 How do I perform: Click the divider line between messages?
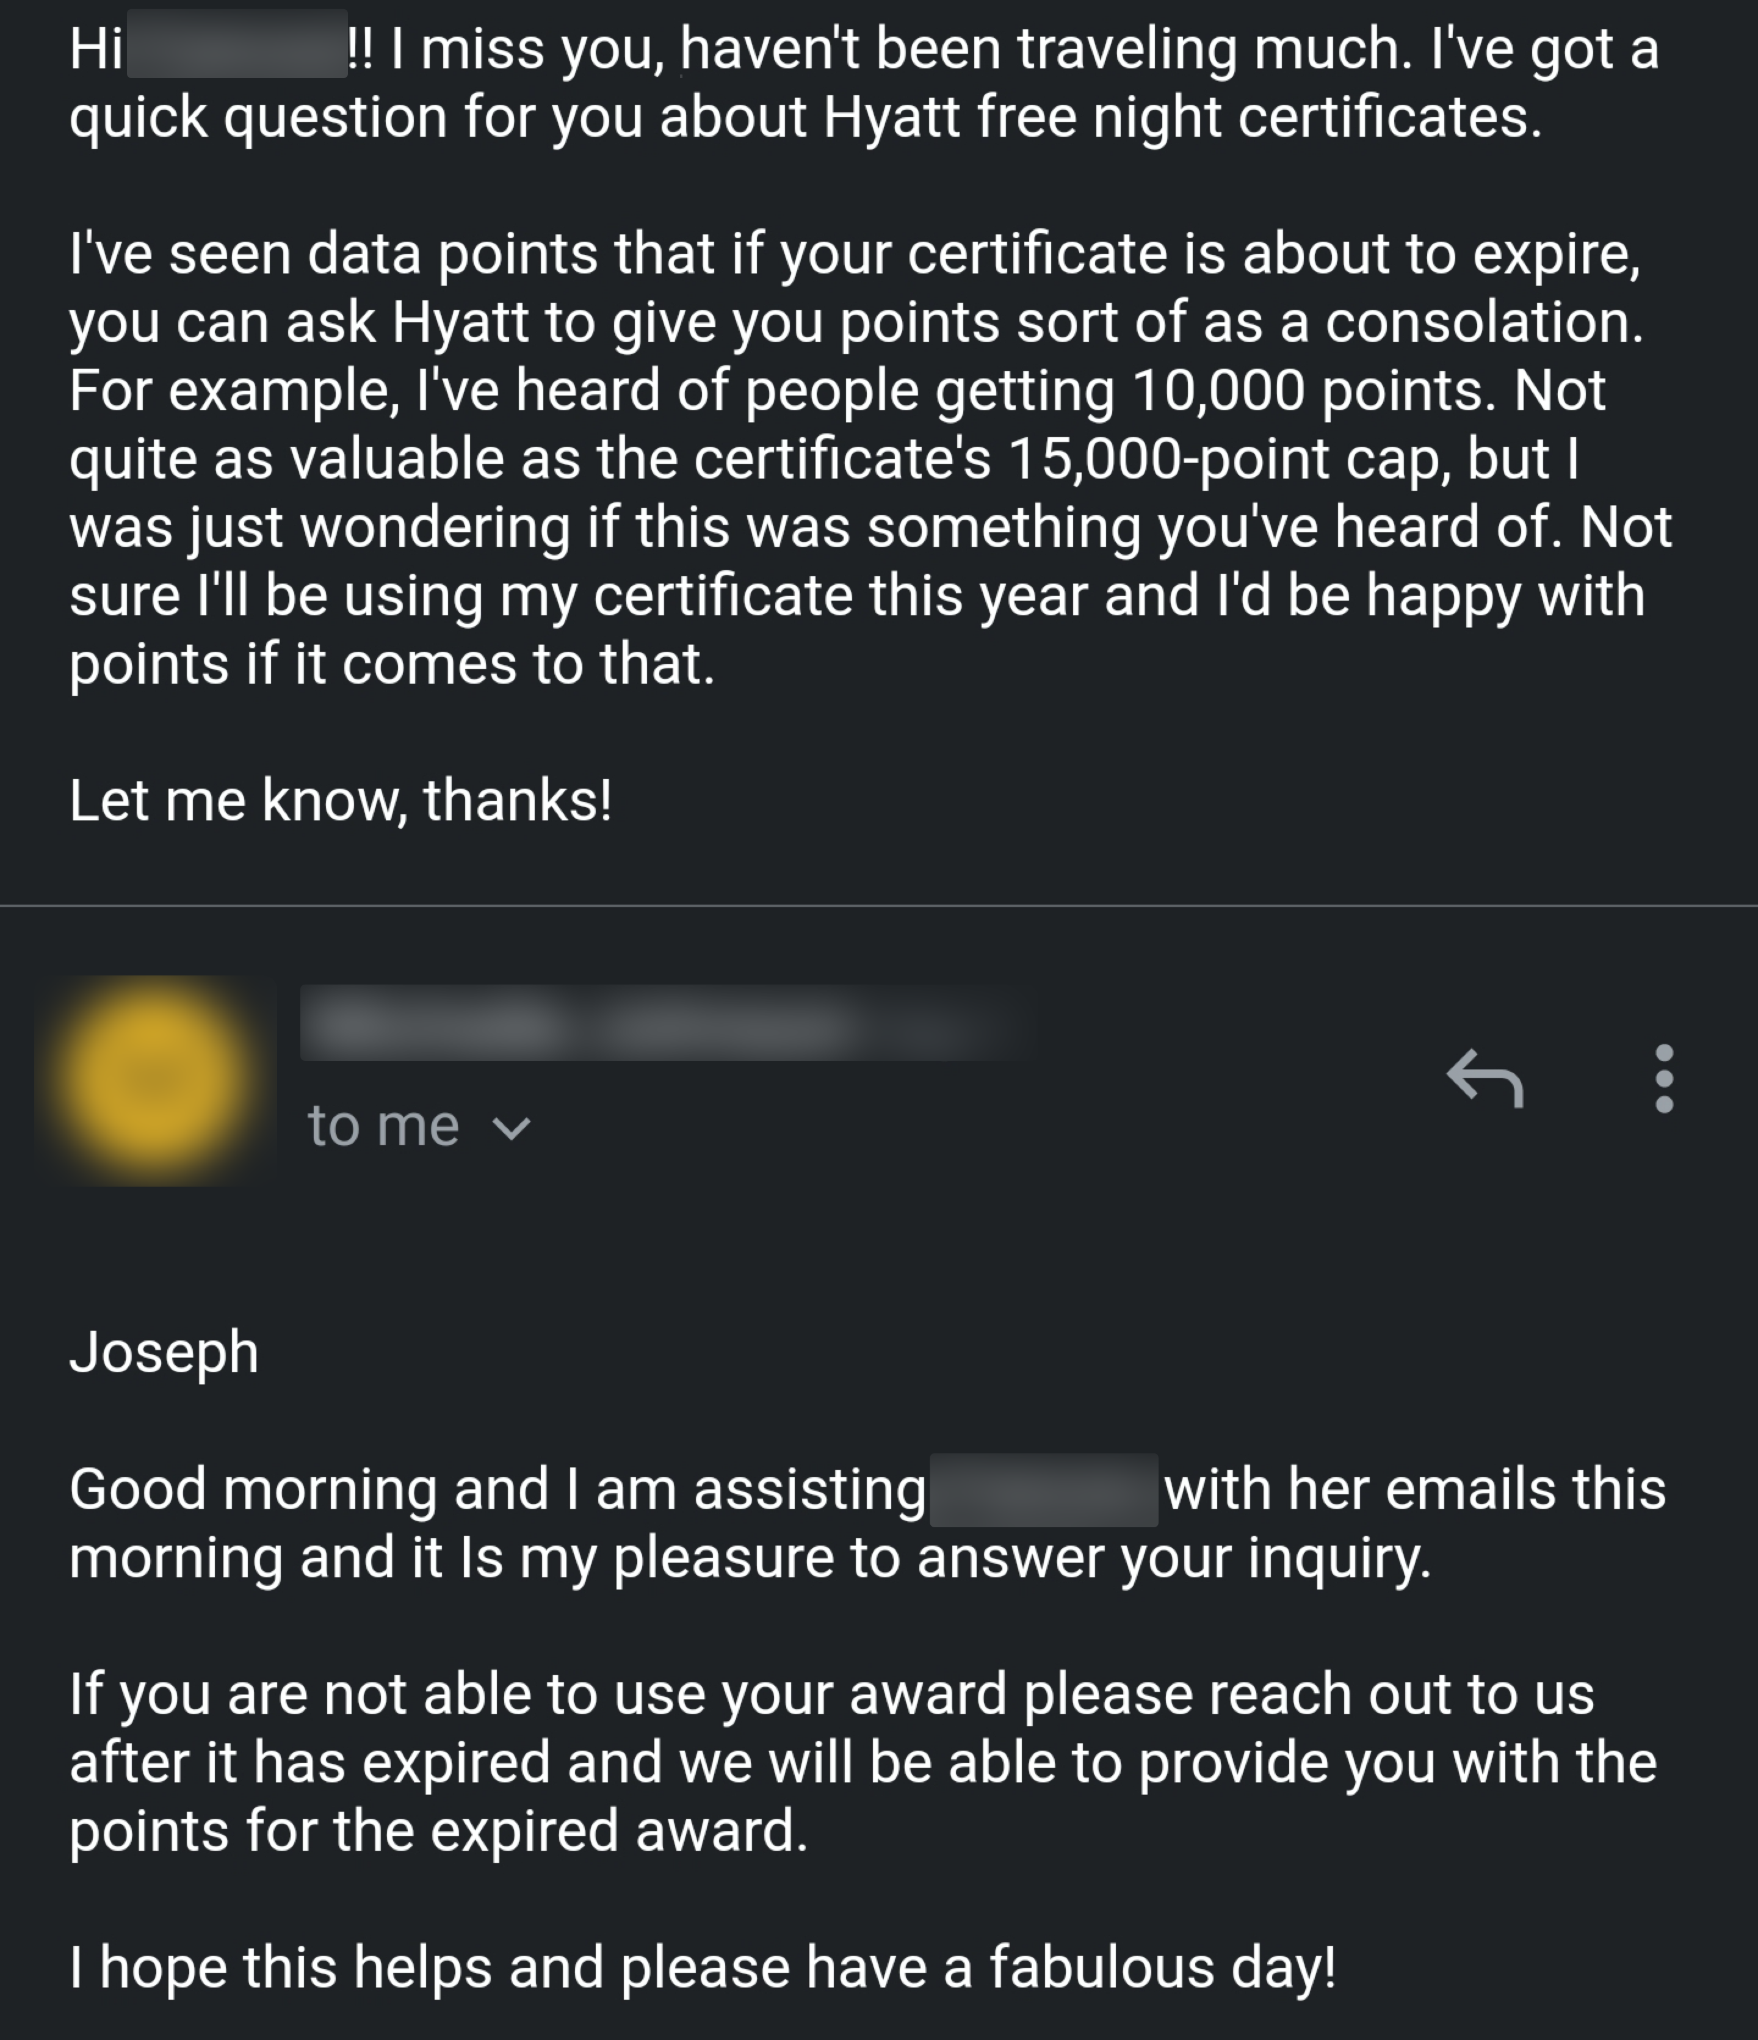[879, 905]
